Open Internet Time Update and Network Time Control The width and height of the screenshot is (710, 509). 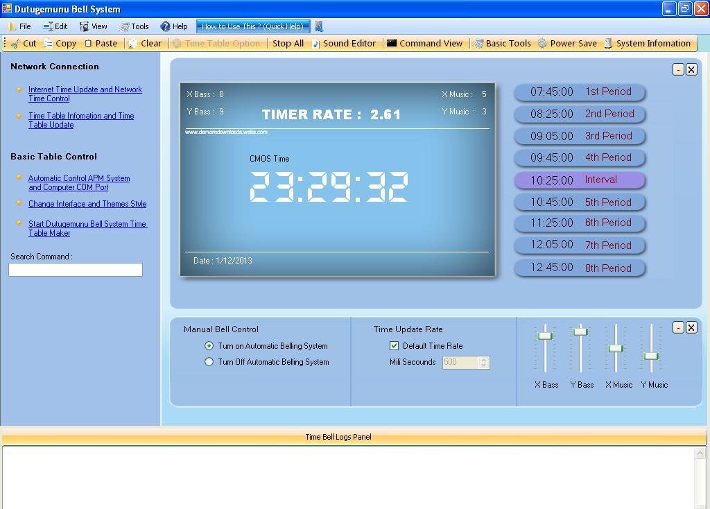[x=85, y=94]
